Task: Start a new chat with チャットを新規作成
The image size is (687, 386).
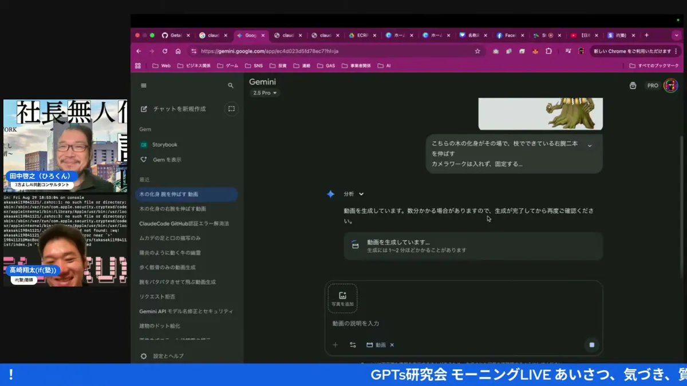Action: click(x=173, y=109)
